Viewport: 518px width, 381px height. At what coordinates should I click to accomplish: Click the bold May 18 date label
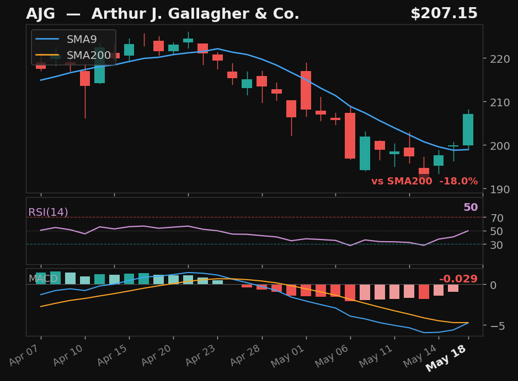pyautogui.click(x=447, y=358)
